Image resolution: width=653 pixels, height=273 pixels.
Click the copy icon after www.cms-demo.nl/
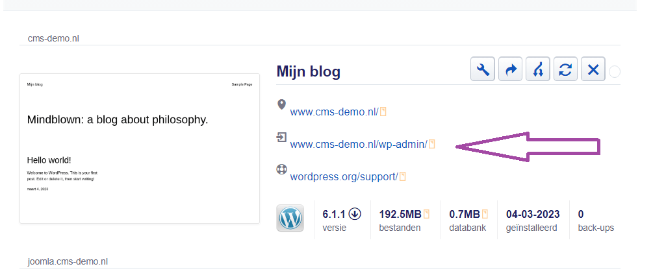point(383,112)
